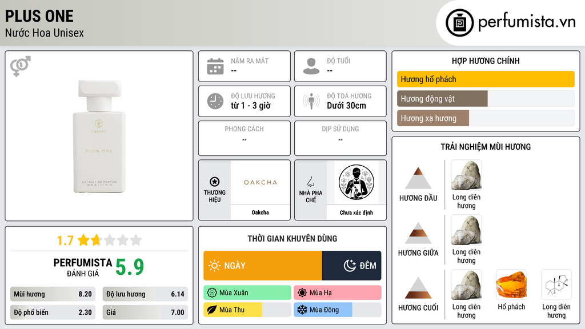Image resolution: width=585 pixels, height=329 pixels.
Task: Click ambergris image in Hương giữa row
Action: click(x=466, y=230)
